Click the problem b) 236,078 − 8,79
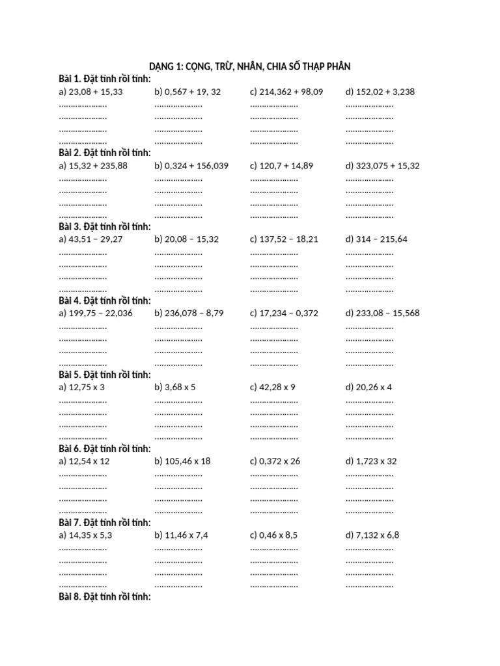The image size is (500, 666). (189, 313)
